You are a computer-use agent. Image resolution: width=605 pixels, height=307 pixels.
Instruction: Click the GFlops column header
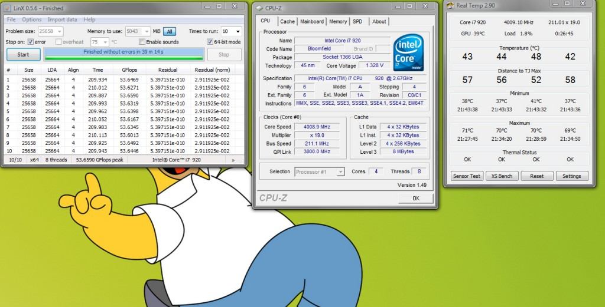tap(129, 70)
